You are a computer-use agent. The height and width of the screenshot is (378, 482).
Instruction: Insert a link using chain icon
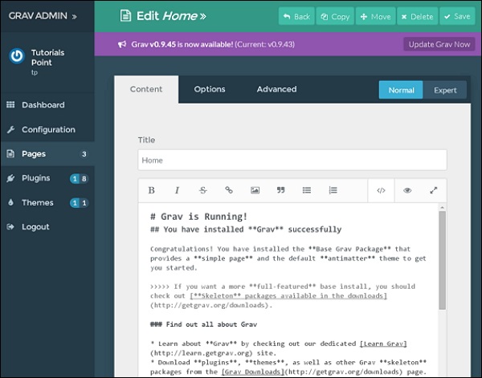point(229,190)
